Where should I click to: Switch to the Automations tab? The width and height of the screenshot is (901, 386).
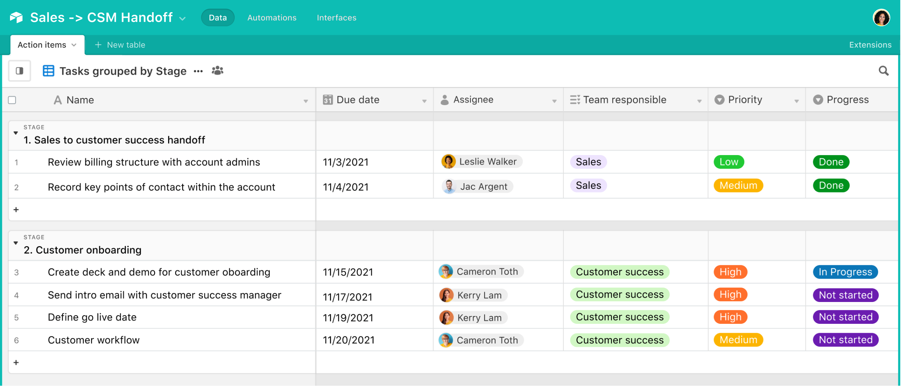tap(272, 18)
